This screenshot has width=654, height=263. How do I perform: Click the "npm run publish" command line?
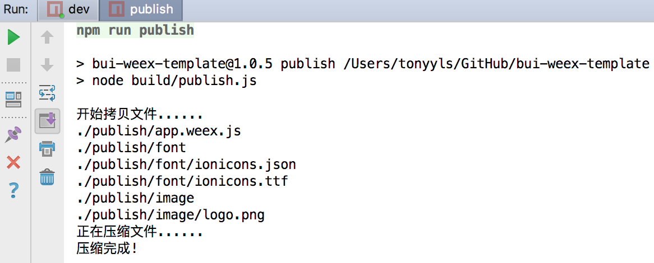135,30
